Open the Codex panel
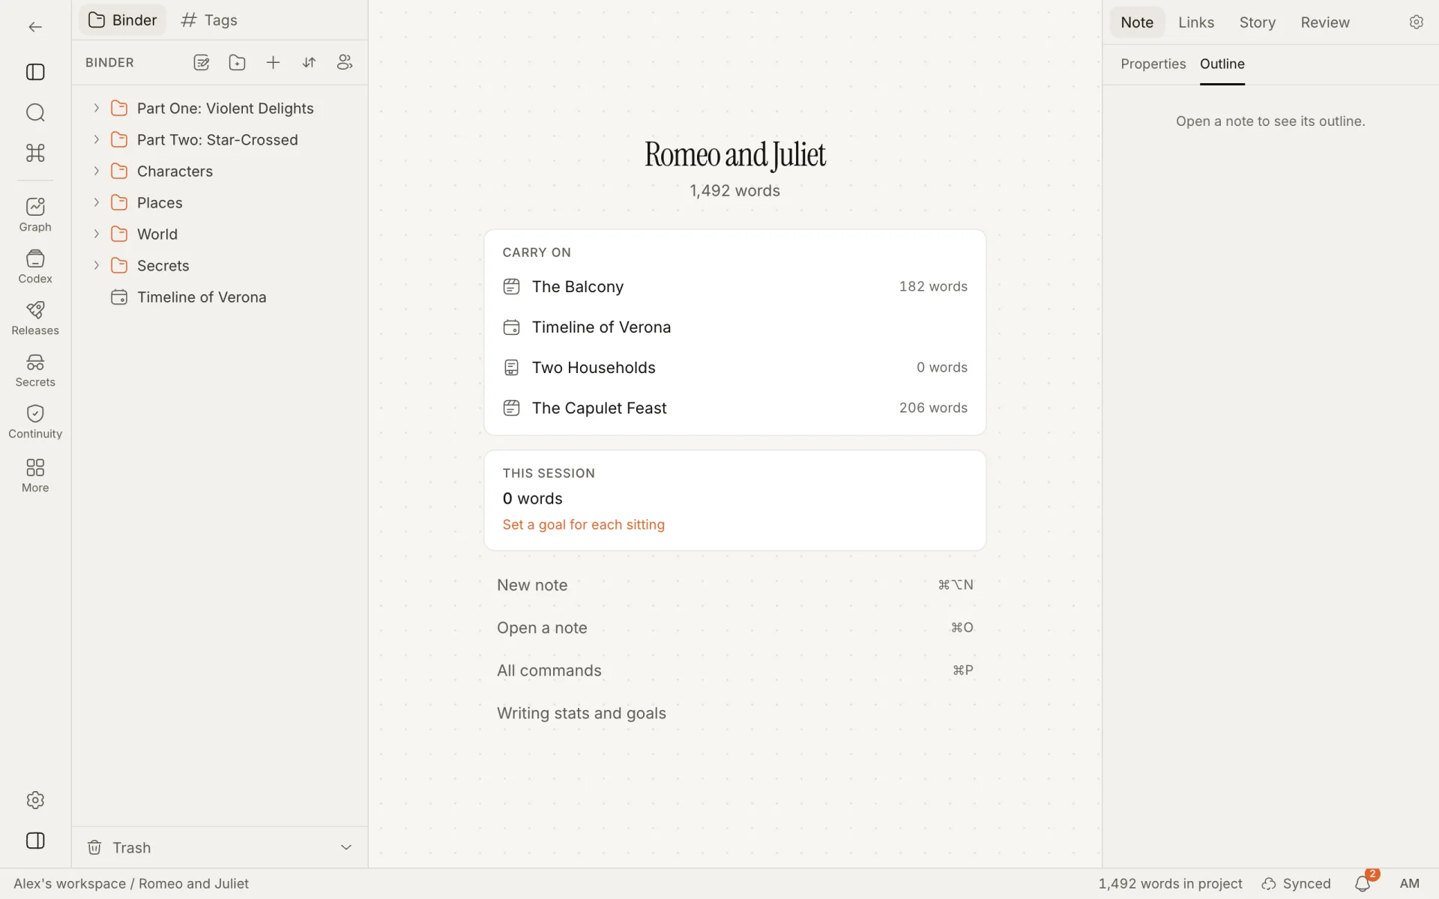 35,266
